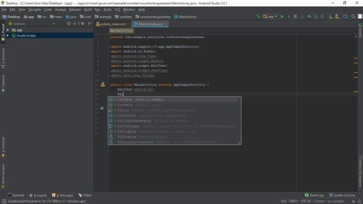
Task: Open the app run configuration dropdown
Action: tap(270, 16)
